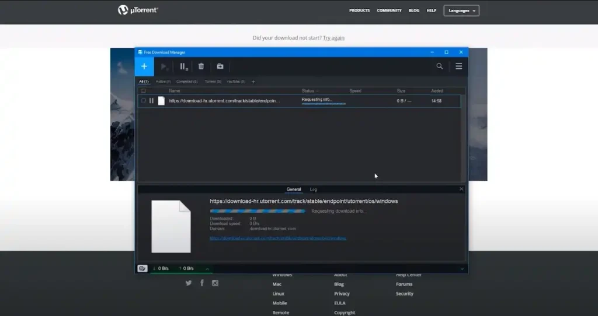Open the Security footer link

pos(404,293)
